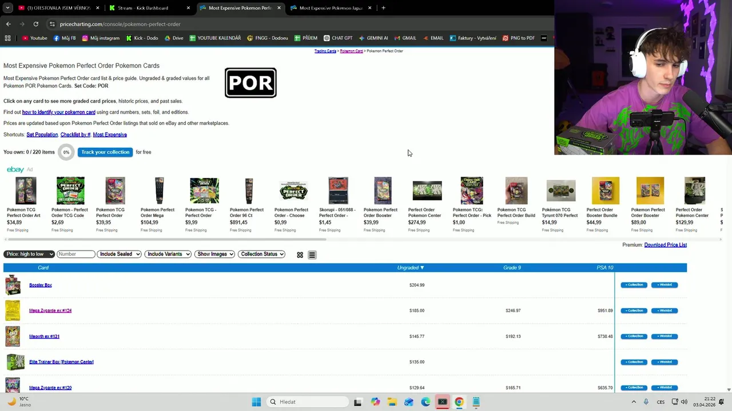The image size is (732, 411).
Task: Open the PNG to PDF bookmark
Action: tap(518, 38)
